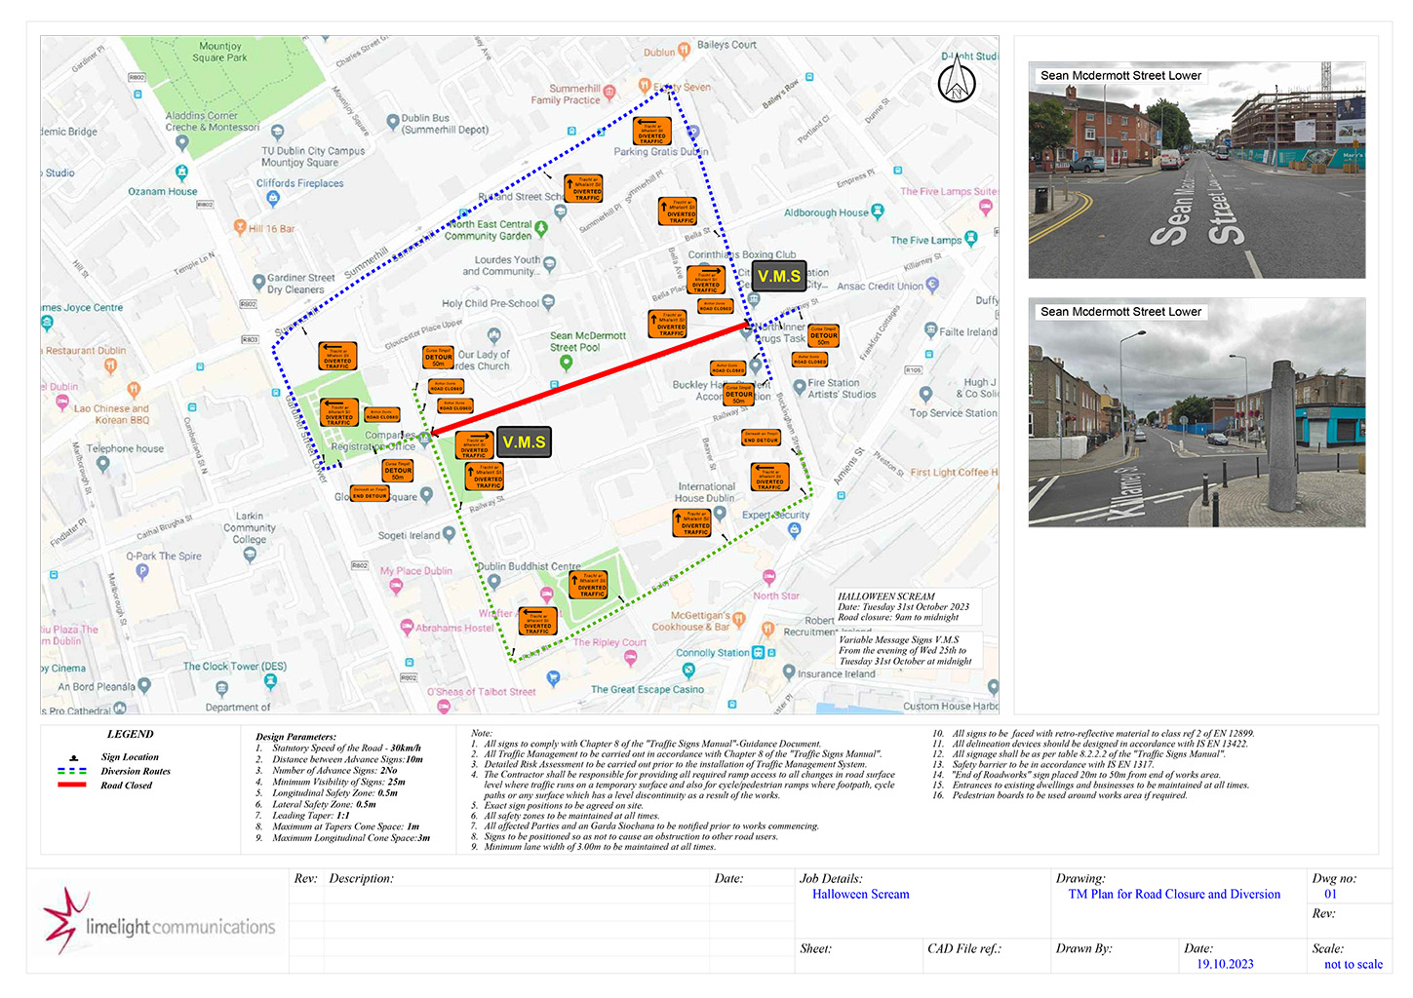Select the Holy Child Pre-School map pin
Screen dimensions: 1413x998
548,303
